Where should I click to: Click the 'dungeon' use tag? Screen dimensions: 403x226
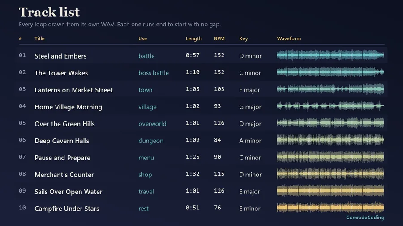(x=150, y=141)
